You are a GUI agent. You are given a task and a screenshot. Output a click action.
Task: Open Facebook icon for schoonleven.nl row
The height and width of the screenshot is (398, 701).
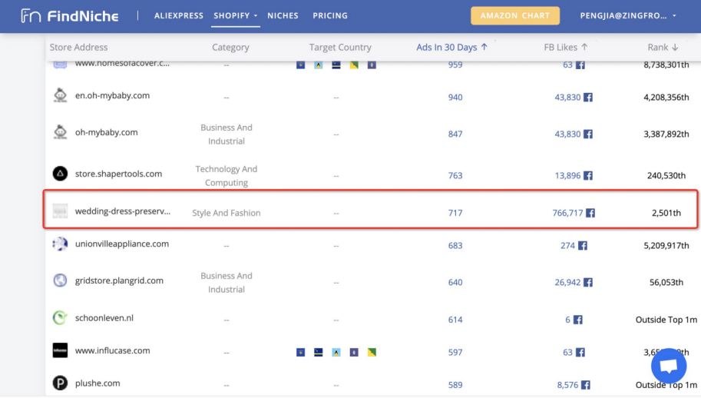pos(577,320)
